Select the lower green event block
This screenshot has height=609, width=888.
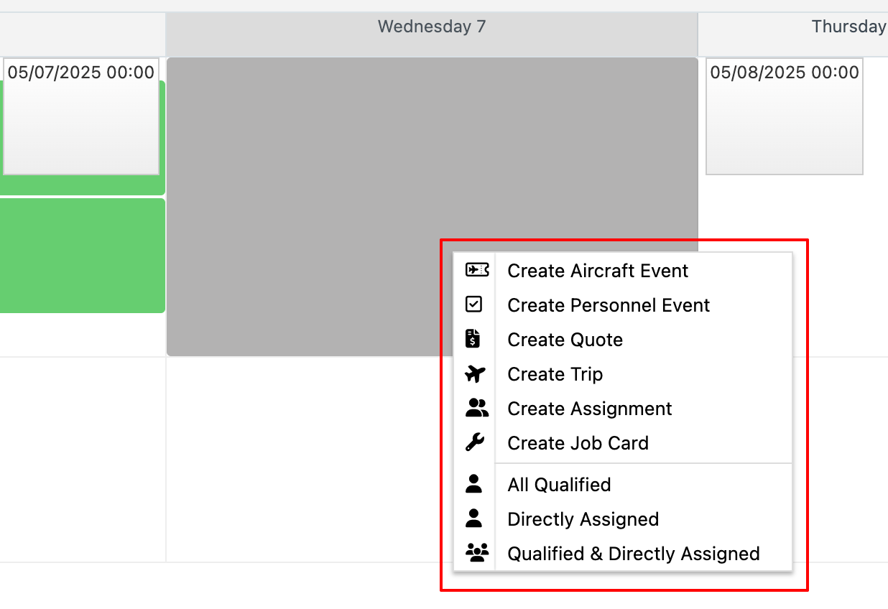(83, 256)
